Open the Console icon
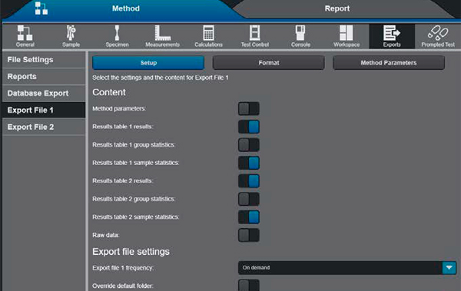Image resolution: width=461 pixels, height=291 pixels. coord(300,36)
